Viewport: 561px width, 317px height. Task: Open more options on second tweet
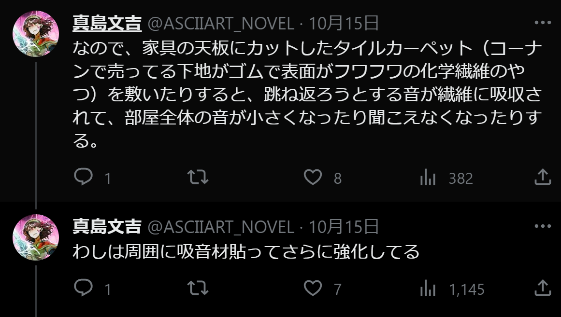point(543,226)
